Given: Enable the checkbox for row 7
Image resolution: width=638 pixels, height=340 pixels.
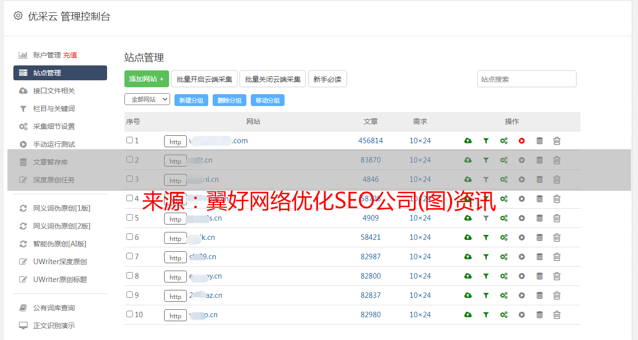Looking at the screenshot, I should click(x=129, y=256).
